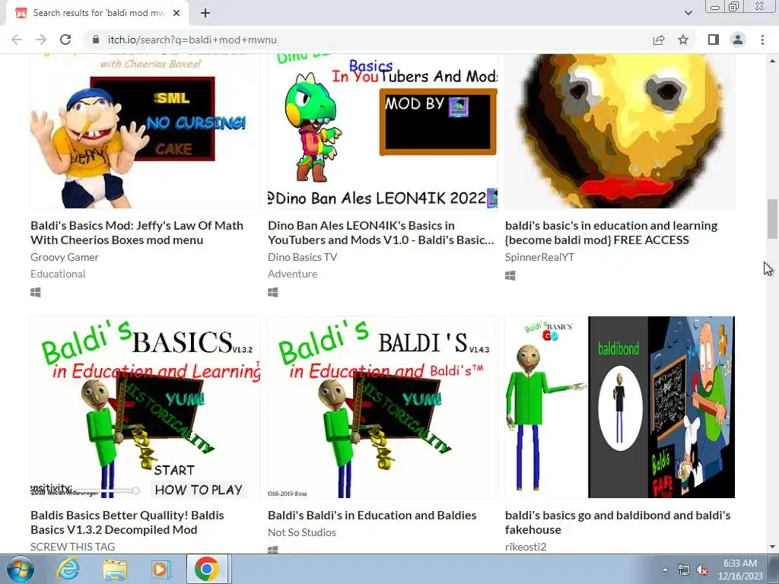
Task: Open the muted volume tray icon
Action: [702, 570]
